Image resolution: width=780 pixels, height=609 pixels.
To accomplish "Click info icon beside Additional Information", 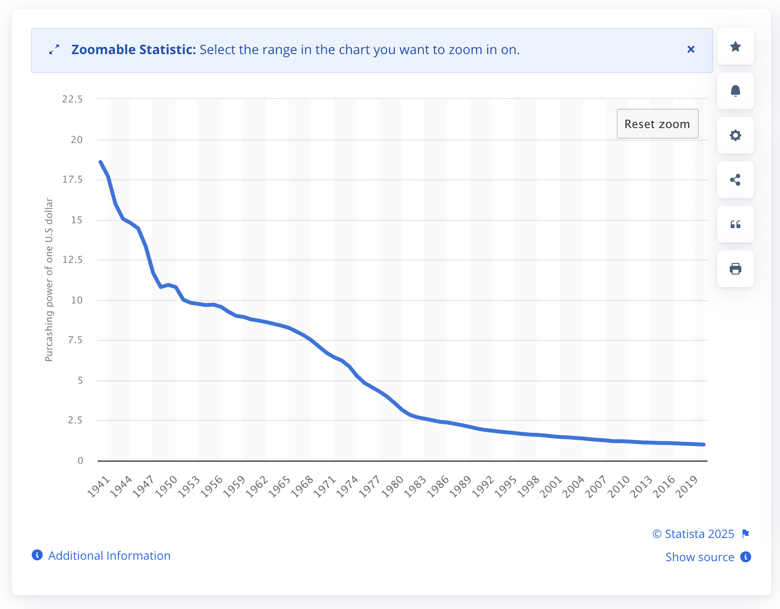I will tap(37, 555).
